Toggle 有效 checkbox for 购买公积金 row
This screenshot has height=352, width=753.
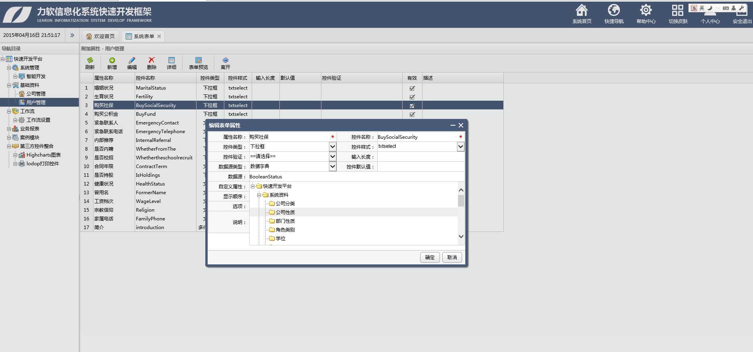pyautogui.click(x=412, y=114)
